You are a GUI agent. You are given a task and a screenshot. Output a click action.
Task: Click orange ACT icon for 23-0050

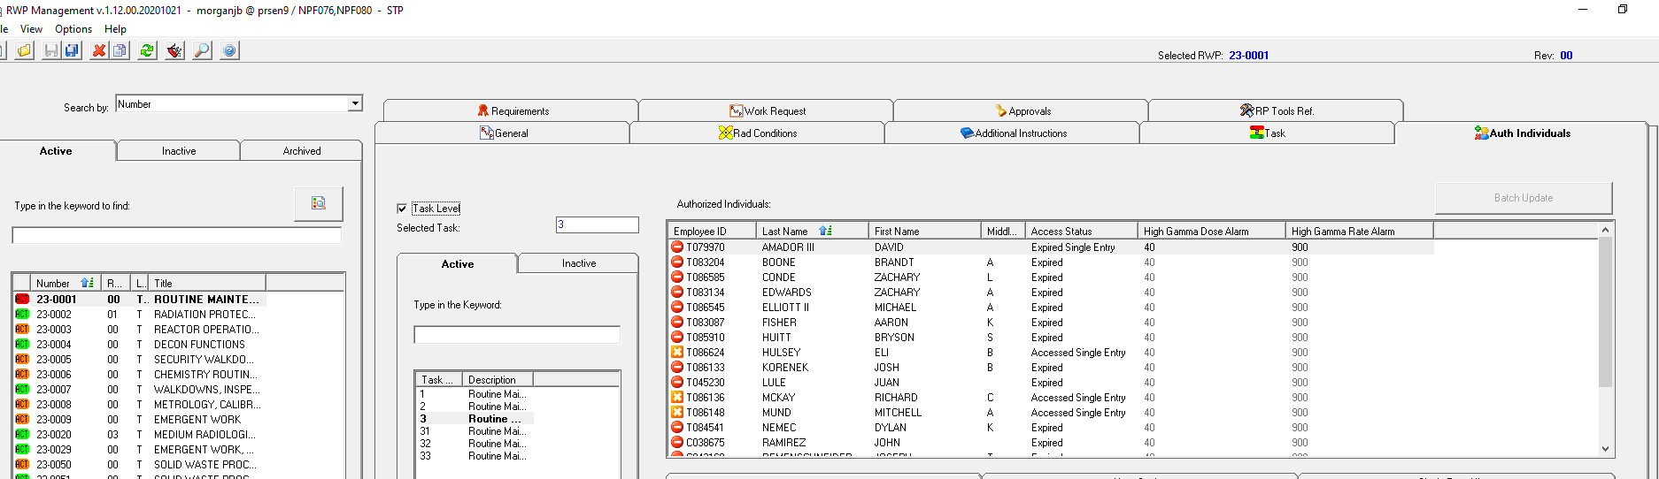tap(22, 465)
